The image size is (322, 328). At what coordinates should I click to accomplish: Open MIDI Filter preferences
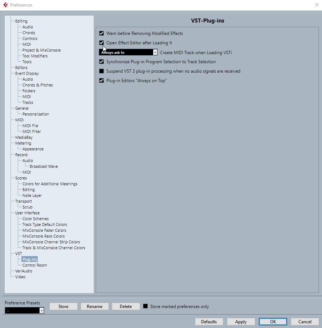point(32,131)
